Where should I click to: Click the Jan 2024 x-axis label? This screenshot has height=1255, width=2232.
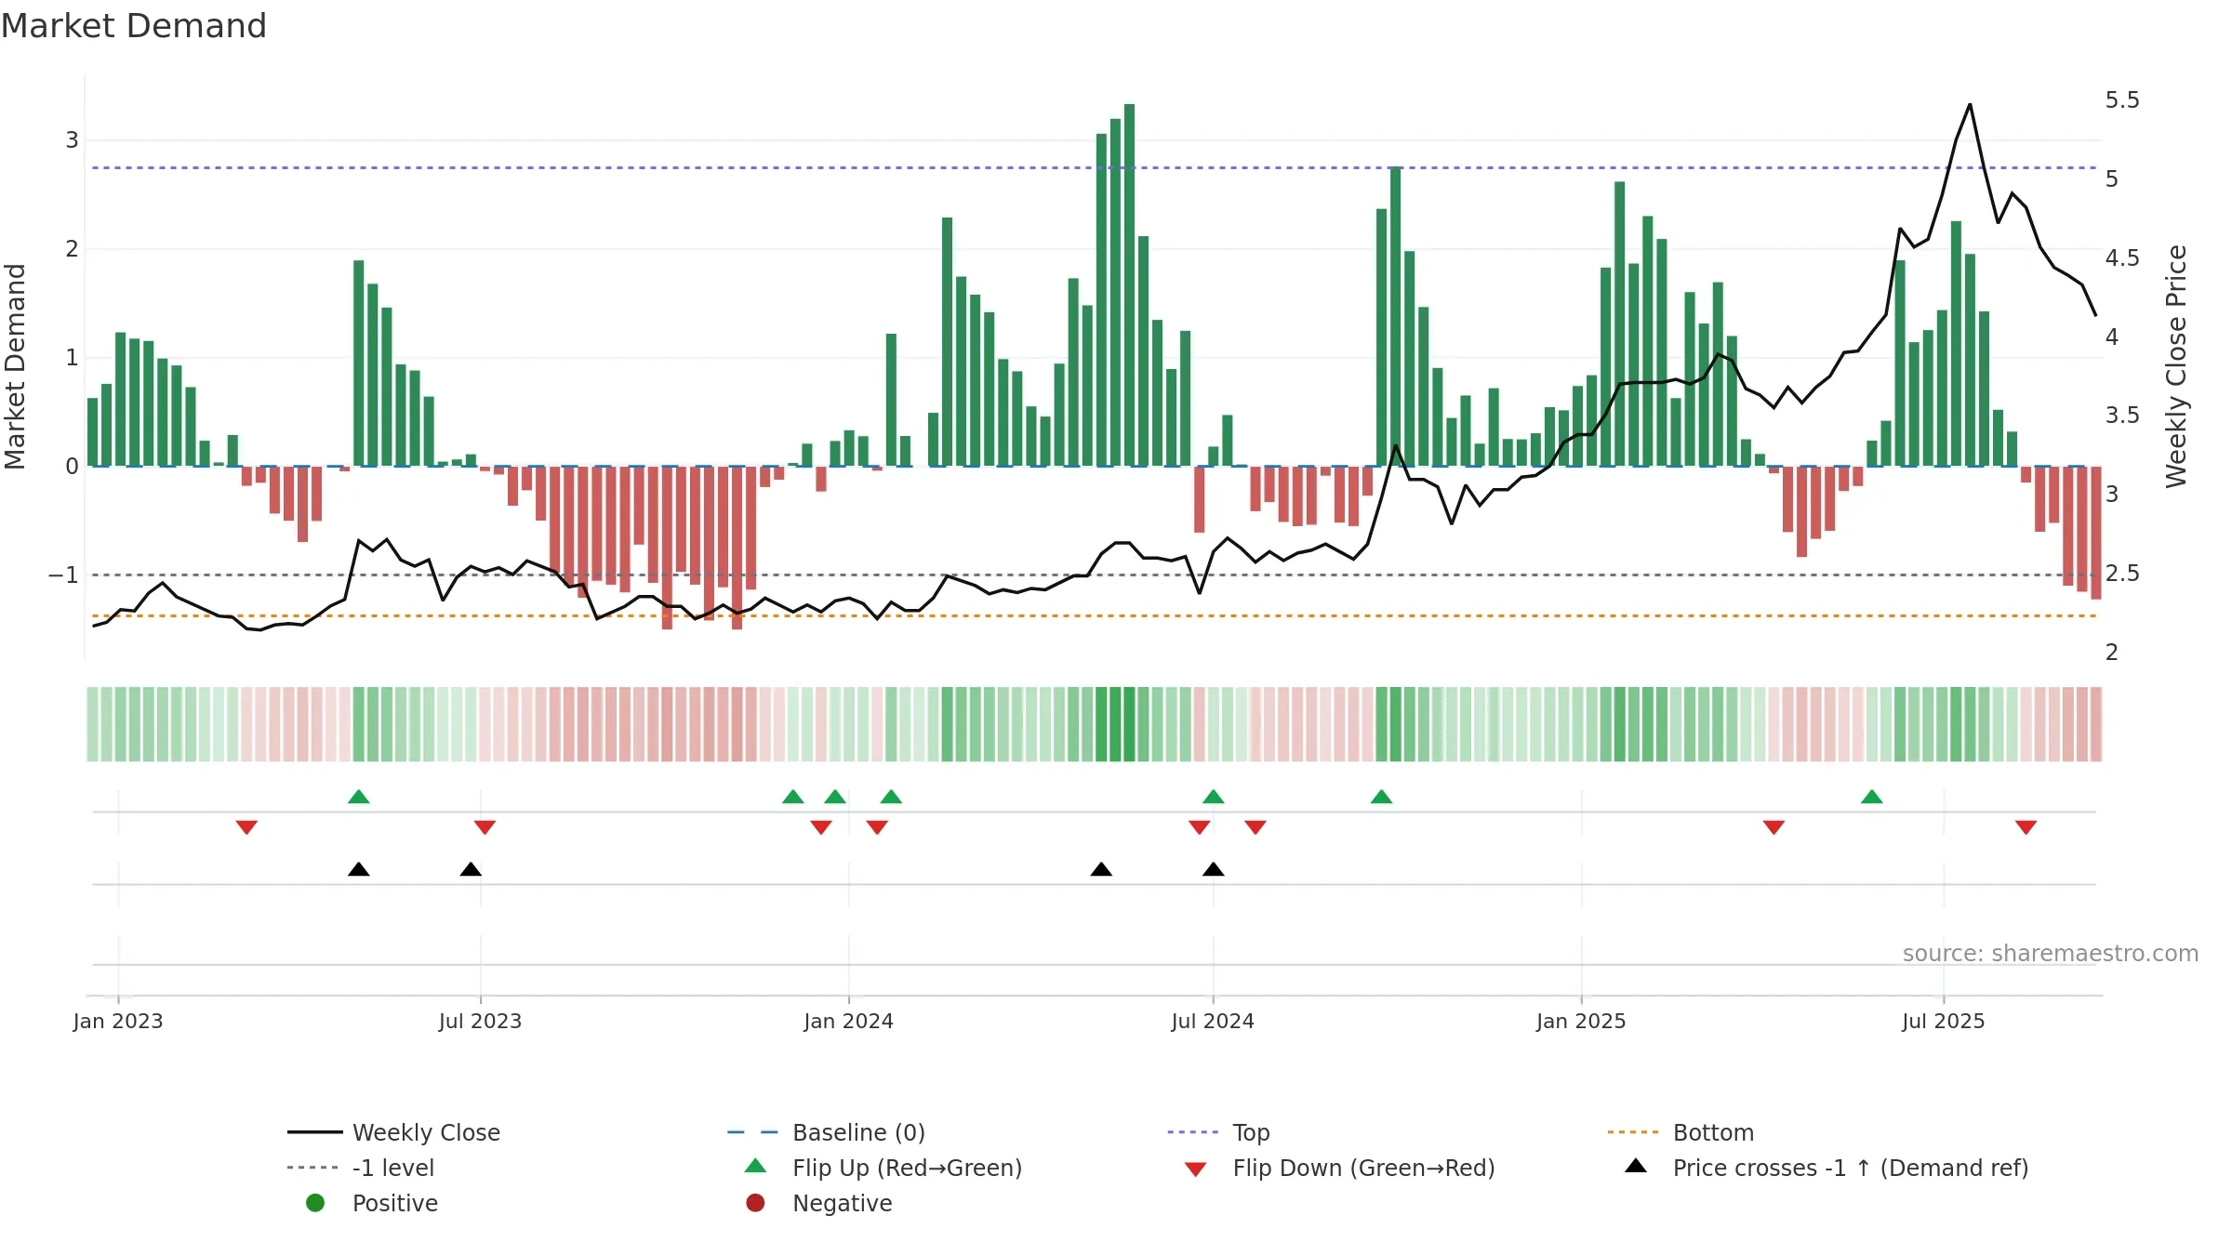pos(848,1022)
